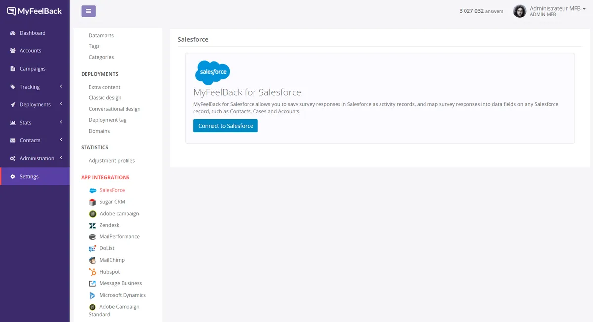Open the Domains settings link

(99, 131)
